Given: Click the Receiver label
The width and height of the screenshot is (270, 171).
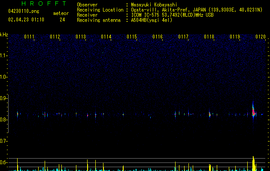Looking at the screenshot, I should point(87,15).
